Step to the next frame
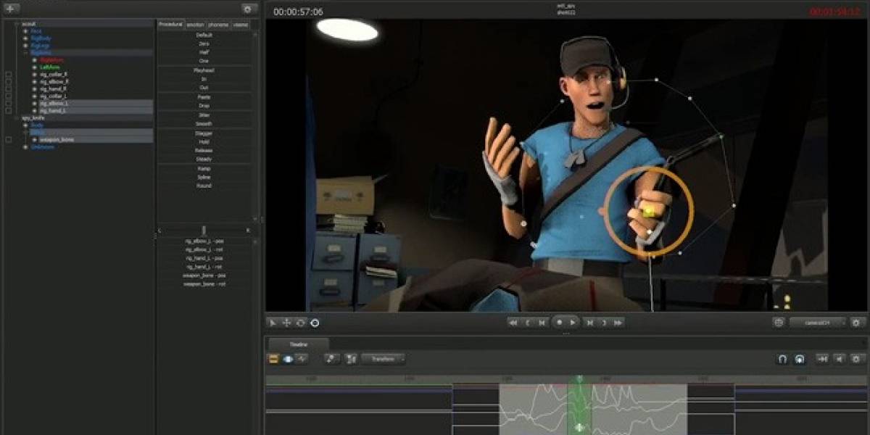The width and height of the screenshot is (870, 435). click(604, 323)
